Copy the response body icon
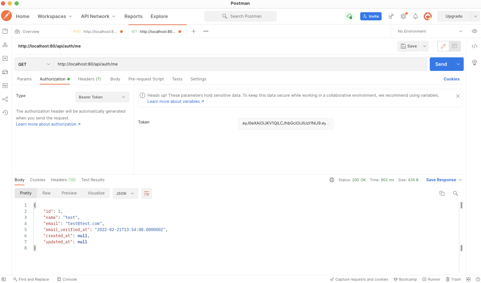481x283 pixels. click(442, 193)
